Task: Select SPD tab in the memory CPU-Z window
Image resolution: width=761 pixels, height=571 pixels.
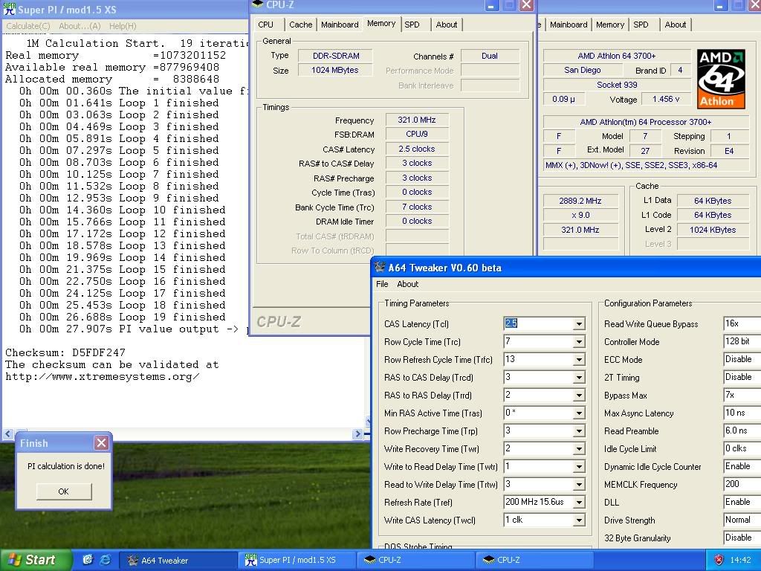Action: click(x=412, y=25)
